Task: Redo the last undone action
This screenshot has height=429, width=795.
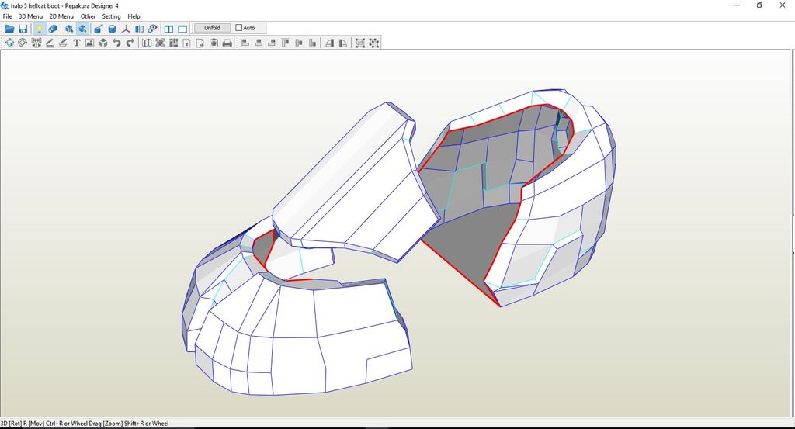Action: coord(130,43)
